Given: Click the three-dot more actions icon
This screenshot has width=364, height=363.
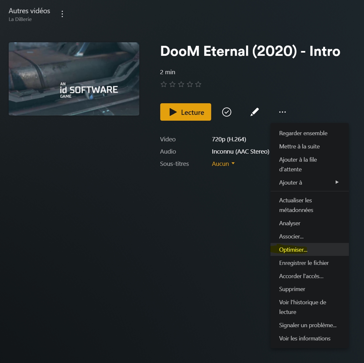Looking at the screenshot, I should (x=282, y=112).
